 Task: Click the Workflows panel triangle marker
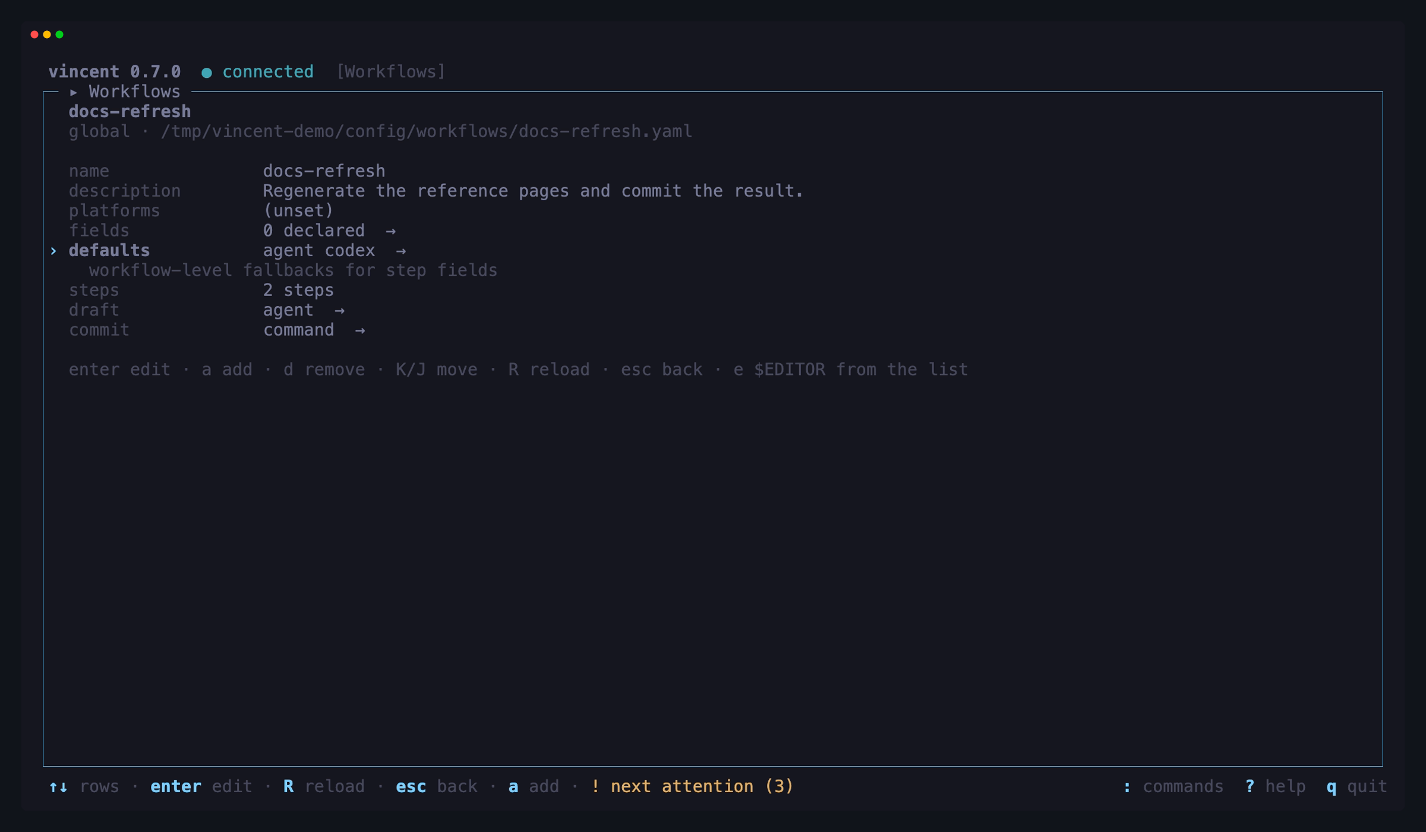[74, 92]
